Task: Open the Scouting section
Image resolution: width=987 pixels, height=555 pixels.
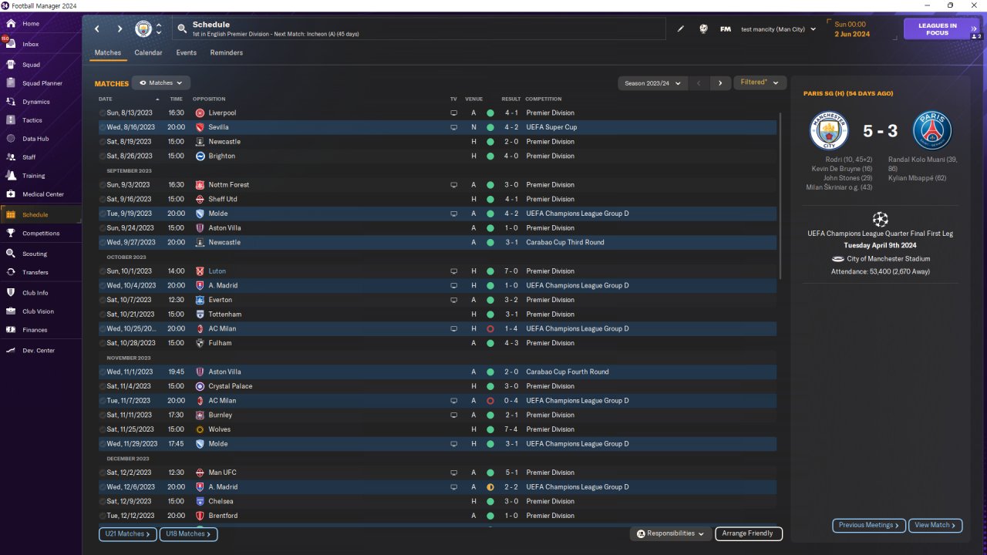Action: pos(34,254)
